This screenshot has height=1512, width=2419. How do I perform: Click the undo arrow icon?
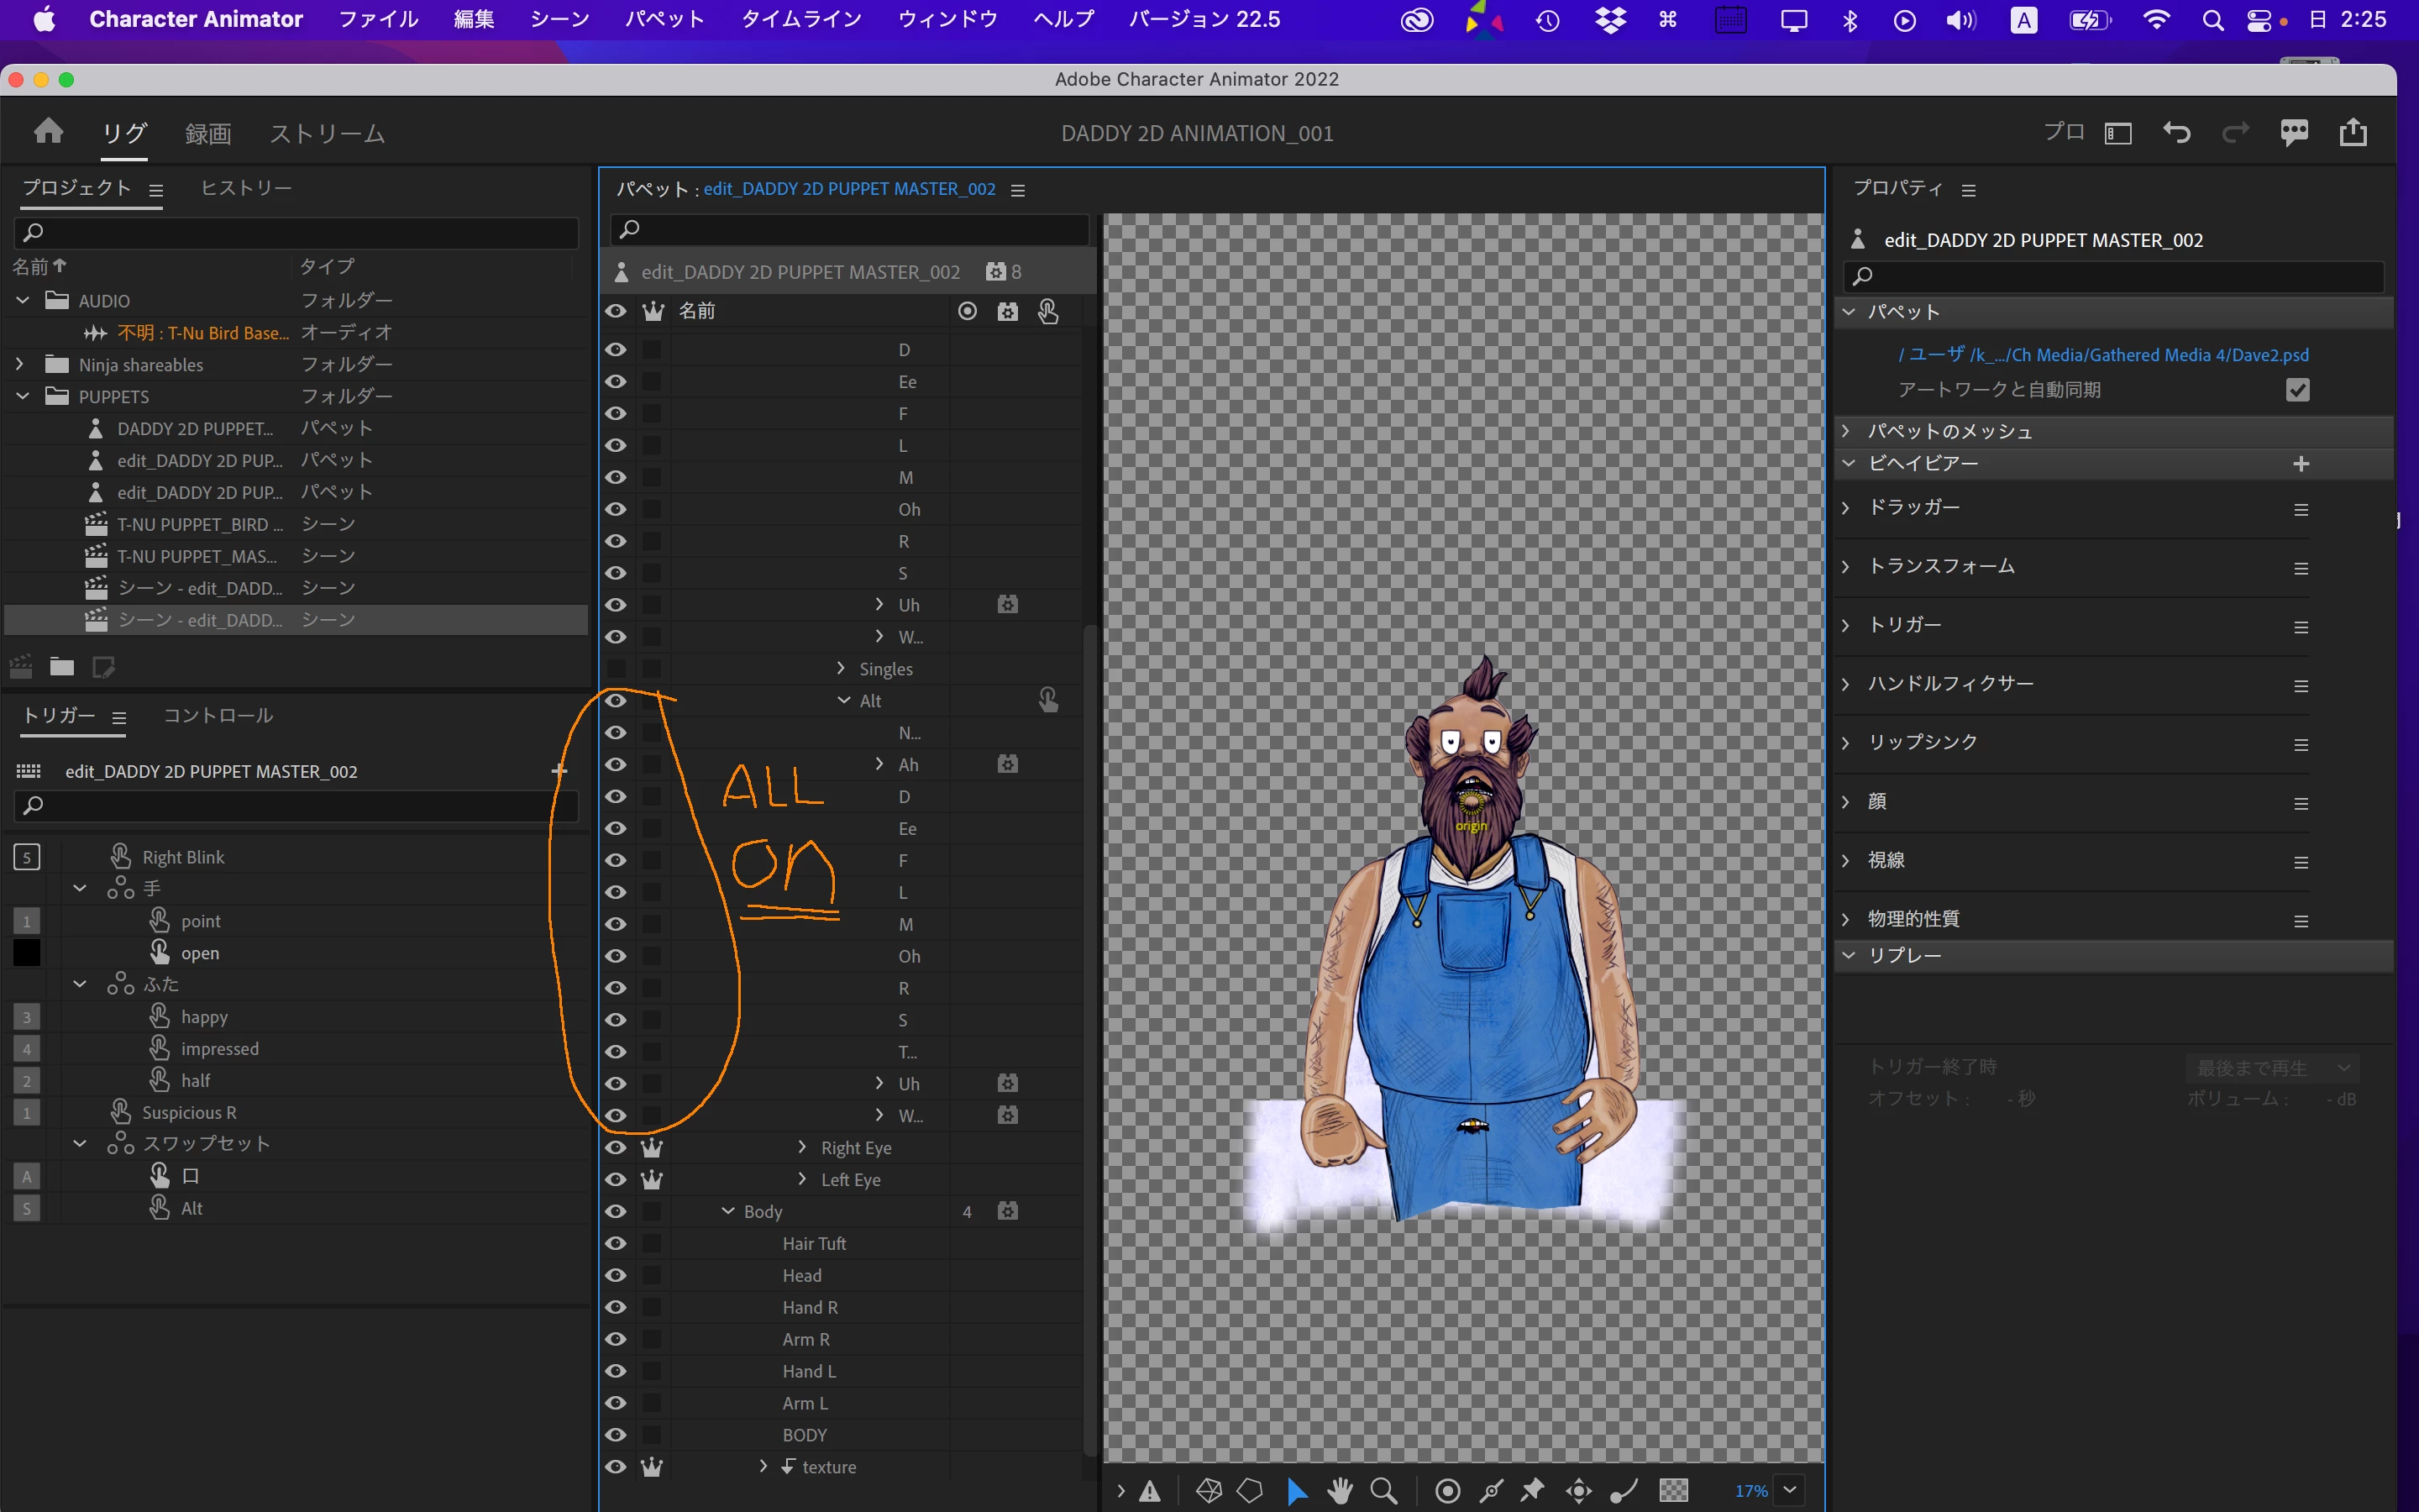coord(2176,132)
